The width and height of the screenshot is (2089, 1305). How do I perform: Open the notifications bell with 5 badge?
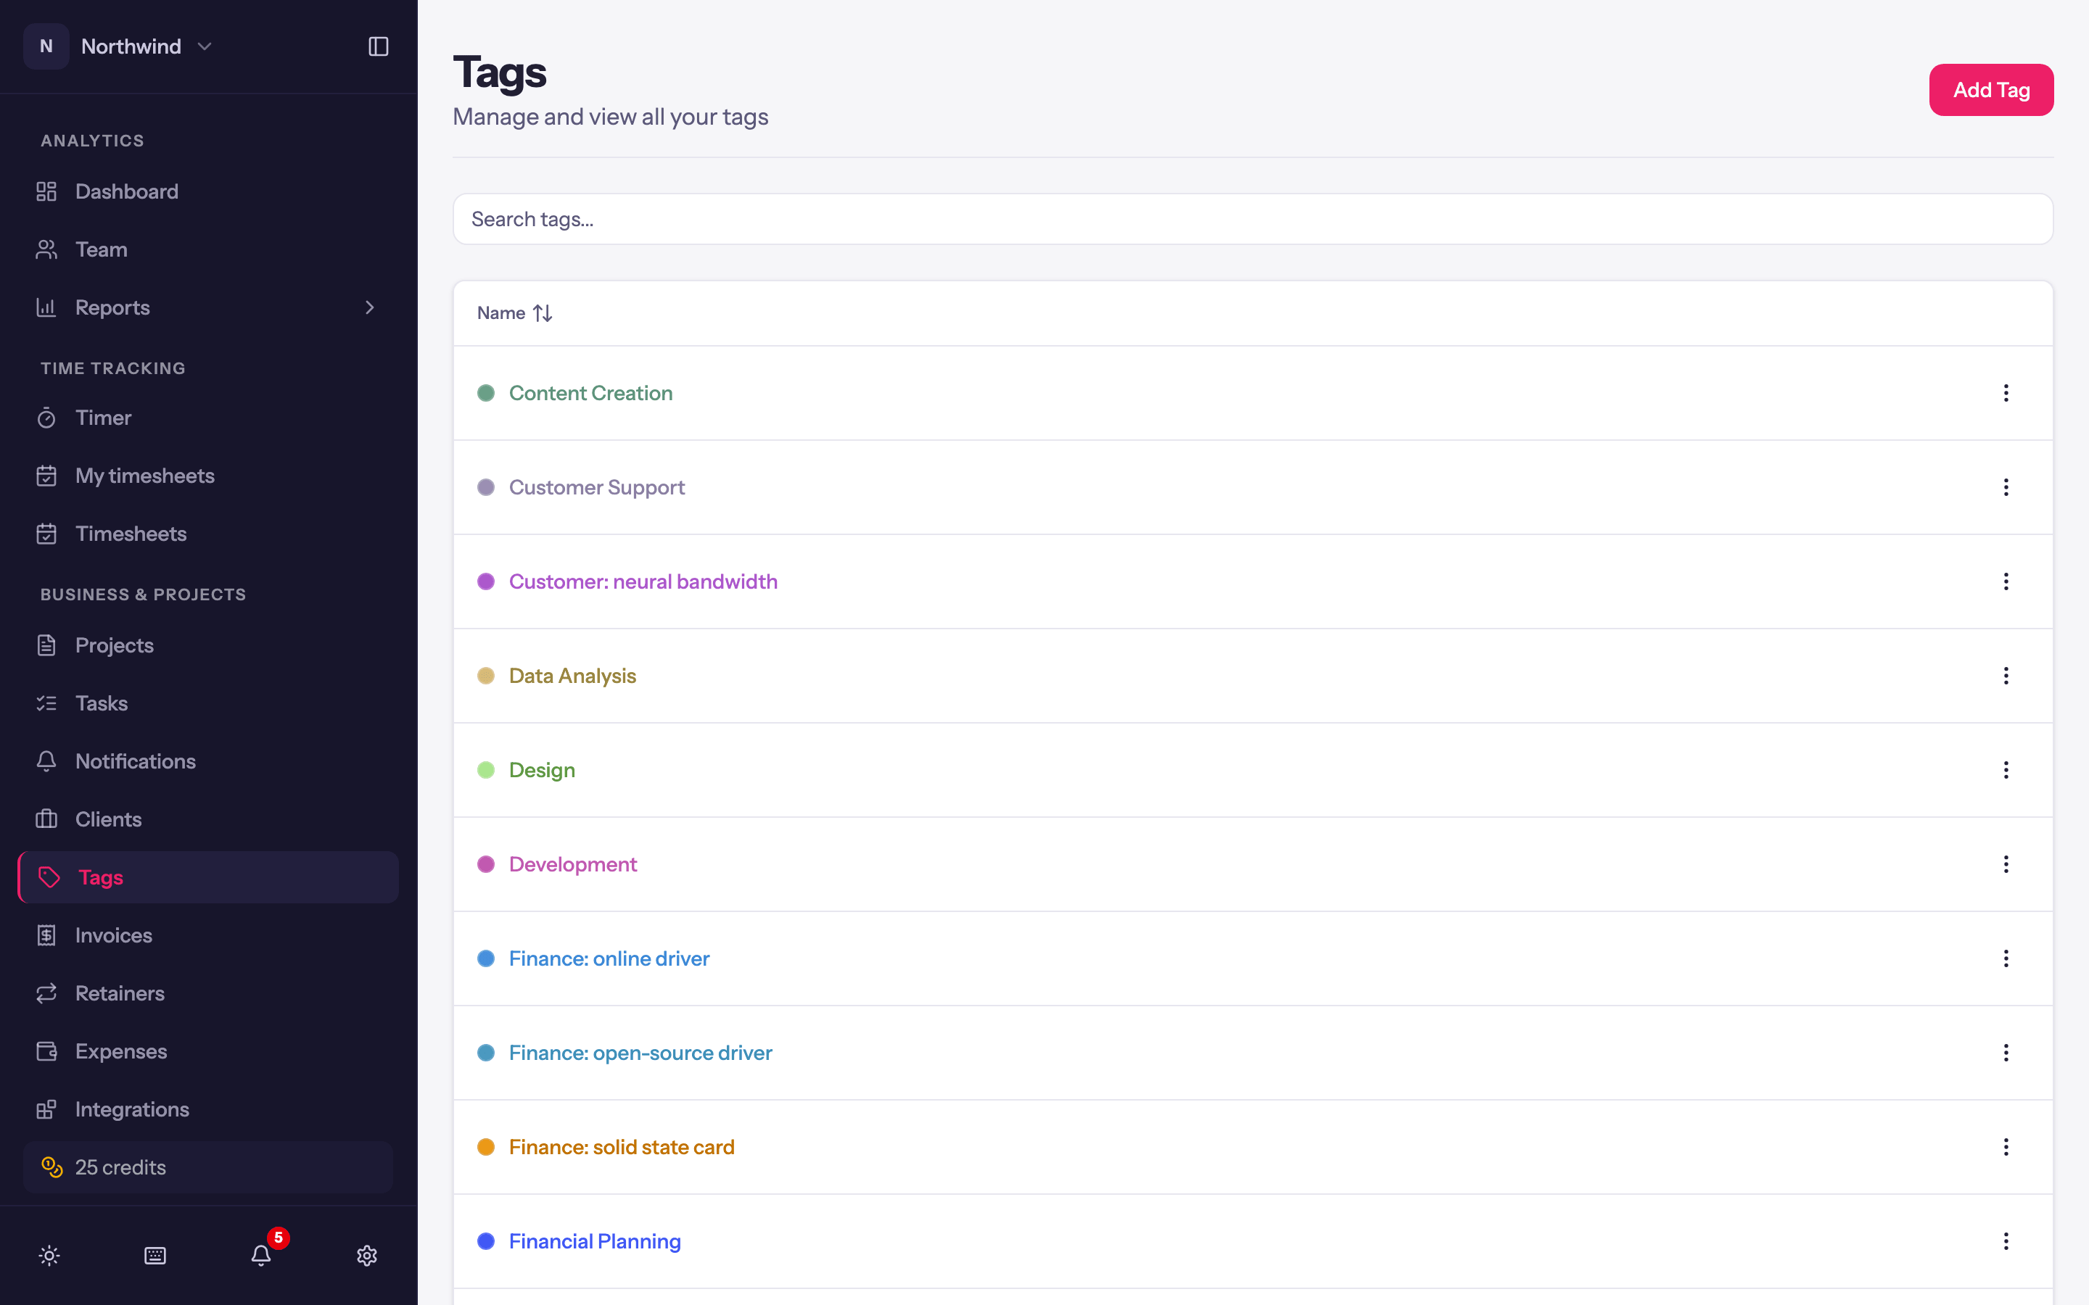[262, 1255]
